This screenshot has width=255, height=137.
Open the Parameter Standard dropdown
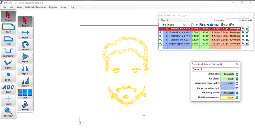point(251,20)
